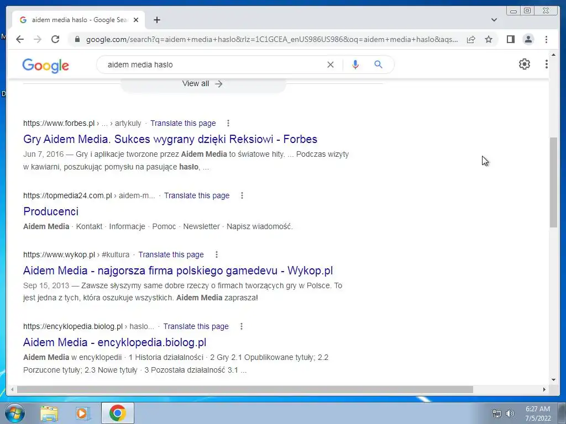Go to Google home via logo
Screen dimensions: 566x424
[45, 65]
